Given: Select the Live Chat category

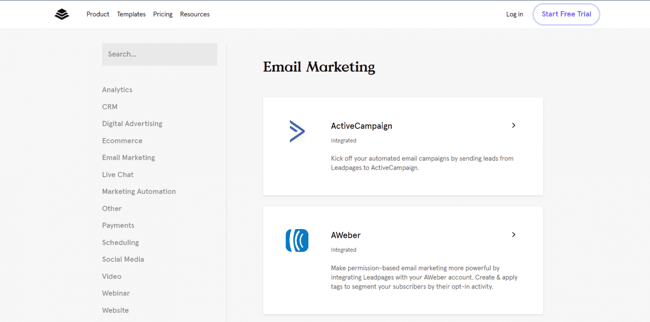Looking at the screenshot, I should point(118,175).
